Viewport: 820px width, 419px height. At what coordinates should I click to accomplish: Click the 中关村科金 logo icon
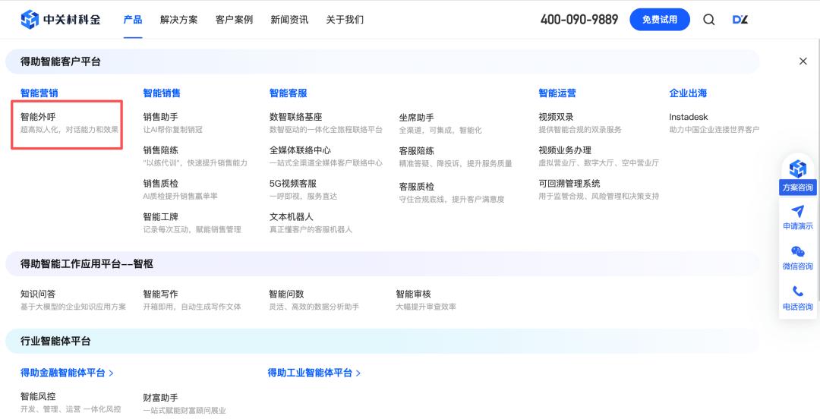[30, 19]
